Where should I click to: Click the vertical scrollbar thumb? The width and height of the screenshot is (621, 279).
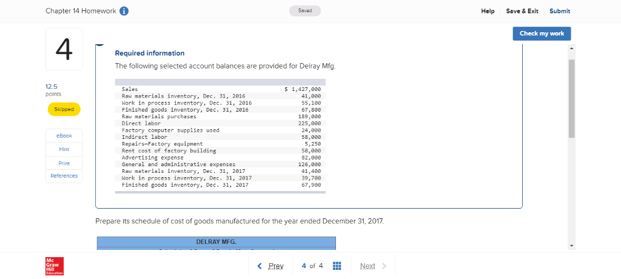coord(571,98)
